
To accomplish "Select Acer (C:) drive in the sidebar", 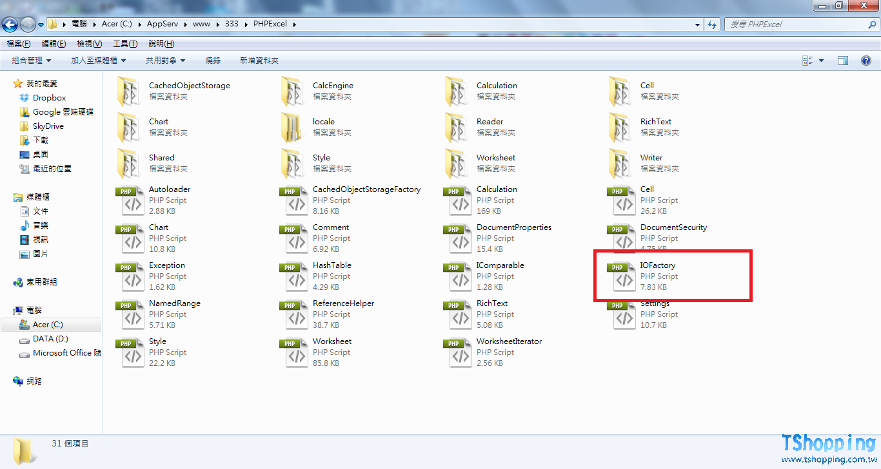I will 51,325.
